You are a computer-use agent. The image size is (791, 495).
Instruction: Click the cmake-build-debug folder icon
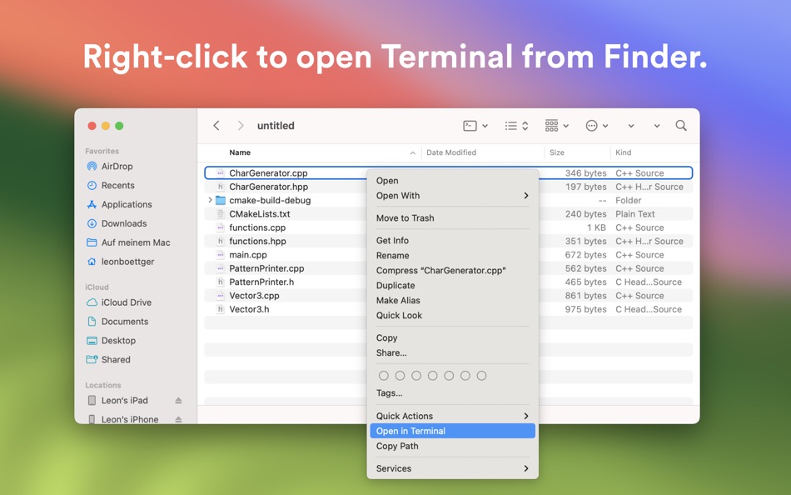point(221,200)
